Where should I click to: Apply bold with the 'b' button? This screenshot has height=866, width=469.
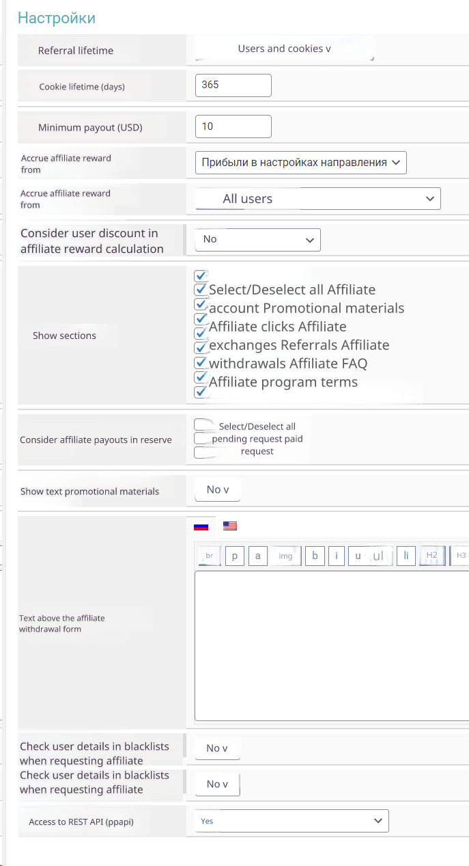[x=315, y=556]
